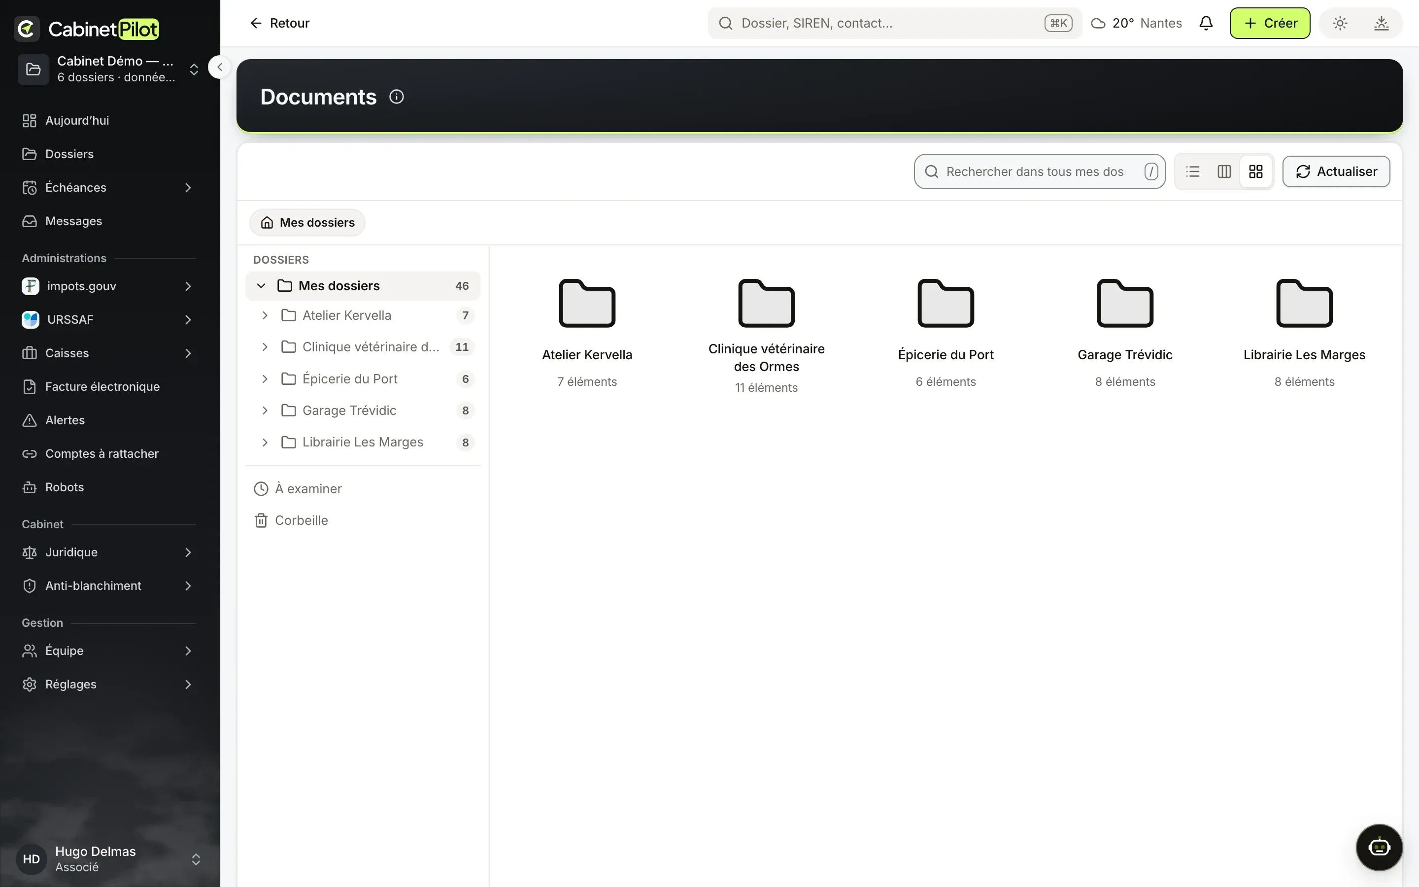Switch to list view
1419x887 pixels.
click(x=1193, y=171)
